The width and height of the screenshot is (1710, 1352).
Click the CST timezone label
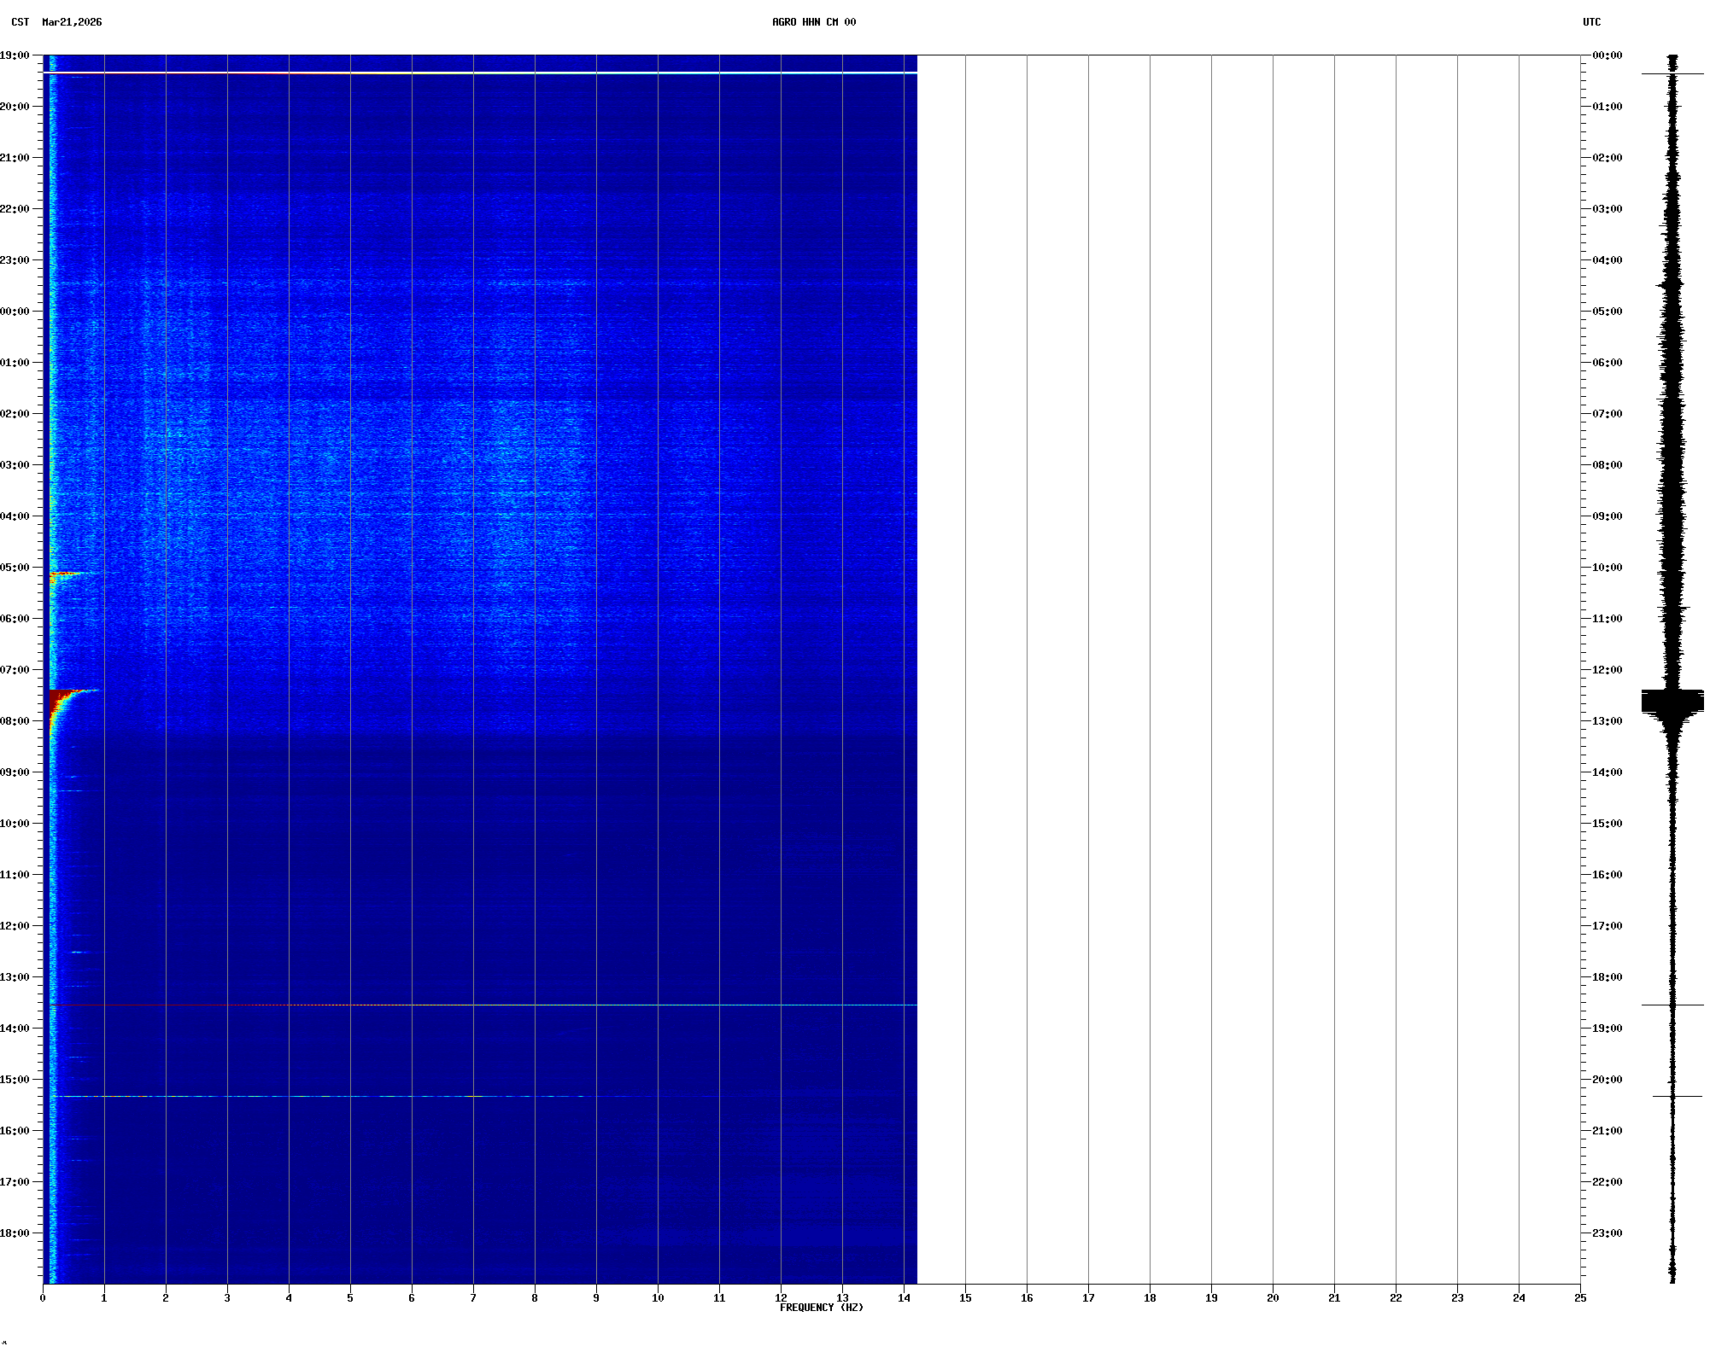pos(20,22)
